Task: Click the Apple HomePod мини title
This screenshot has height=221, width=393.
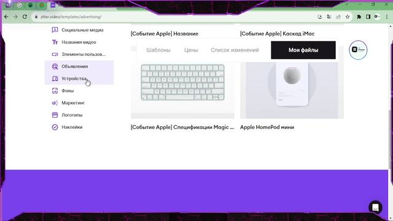Action: [x=267, y=127]
